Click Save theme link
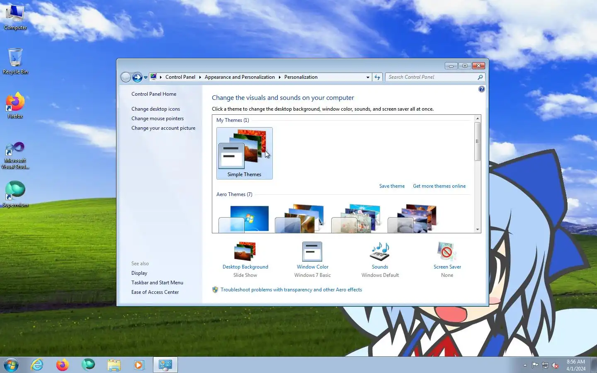The width and height of the screenshot is (597, 373). [x=392, y=186]
